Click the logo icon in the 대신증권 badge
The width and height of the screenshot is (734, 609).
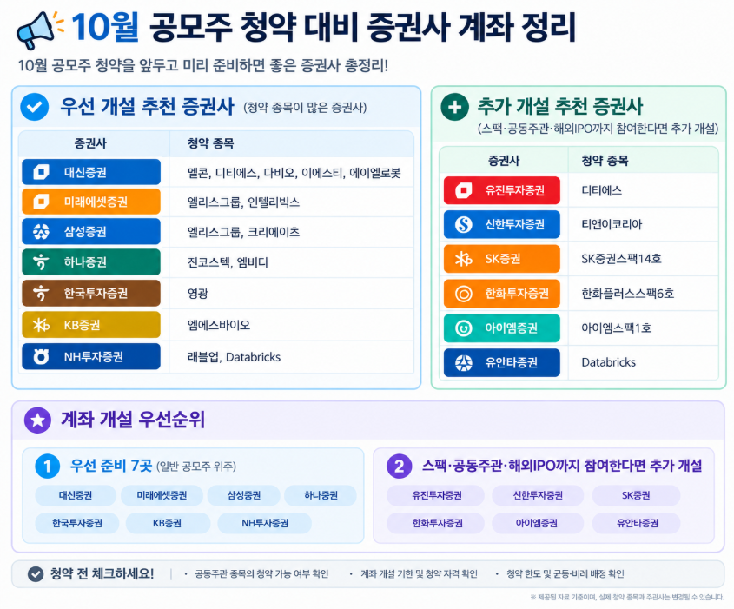41,172
